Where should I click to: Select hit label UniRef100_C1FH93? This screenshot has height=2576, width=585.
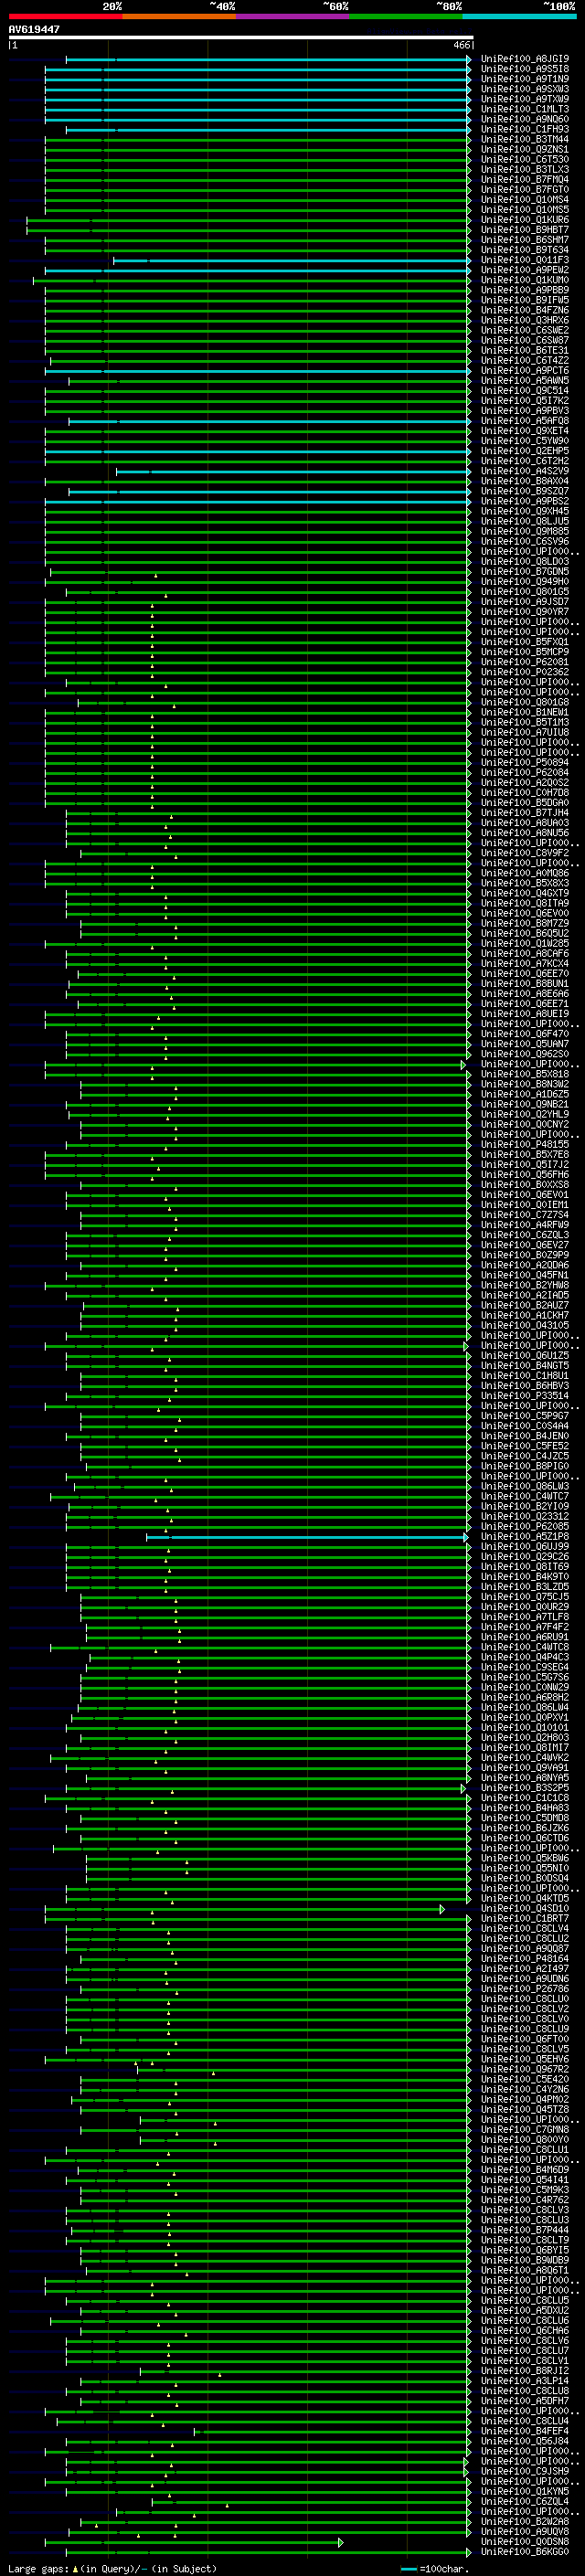pyautogui.click(x=525, y=129)
